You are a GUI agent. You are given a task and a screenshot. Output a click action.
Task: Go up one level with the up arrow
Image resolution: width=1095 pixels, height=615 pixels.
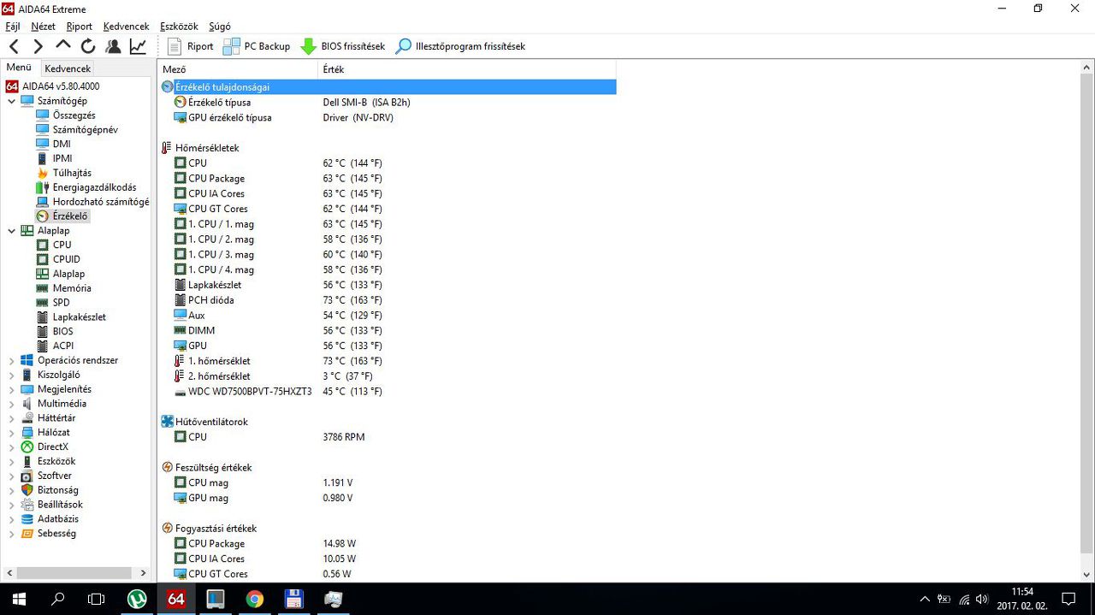[62, 46]
